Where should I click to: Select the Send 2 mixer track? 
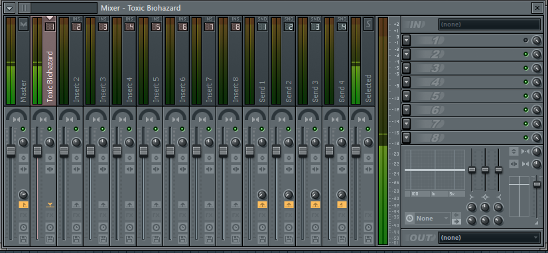pyautogui.click(x=283, y=61)
